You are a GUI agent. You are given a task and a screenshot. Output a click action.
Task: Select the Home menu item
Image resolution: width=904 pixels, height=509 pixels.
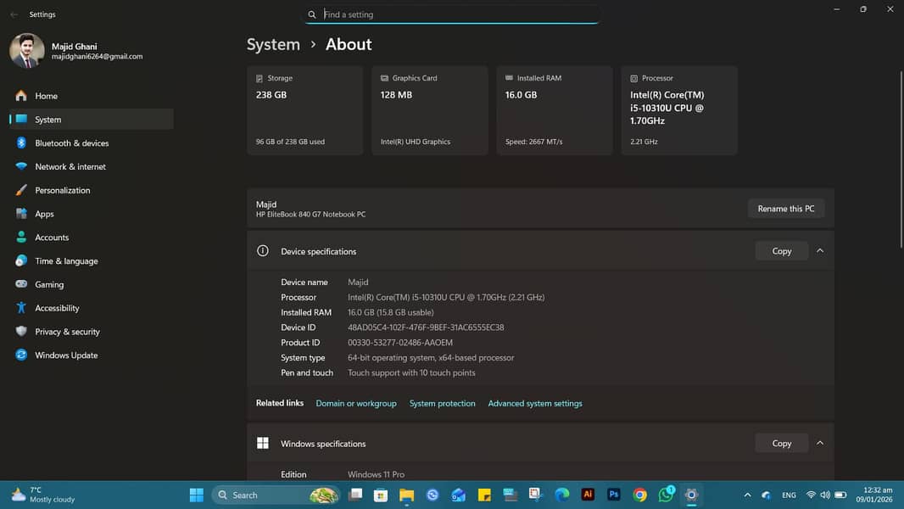pyautogui.click(x=46, y=96)
